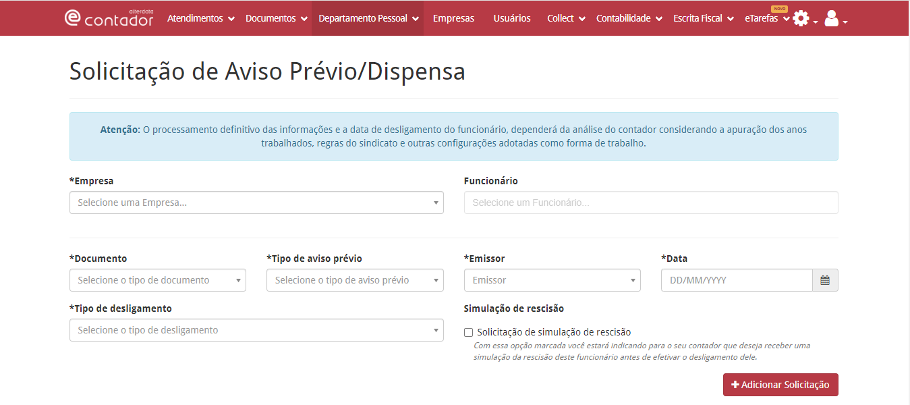Open the Empresa selection dropdown
This screenshot has width=910, height=405.
(x=256, y=202)
